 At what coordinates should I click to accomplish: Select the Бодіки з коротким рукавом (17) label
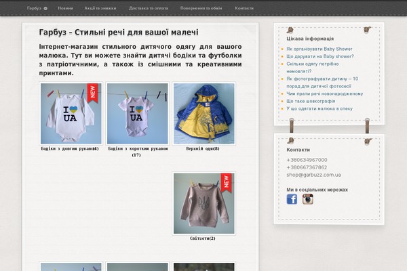tap(138, 152)
